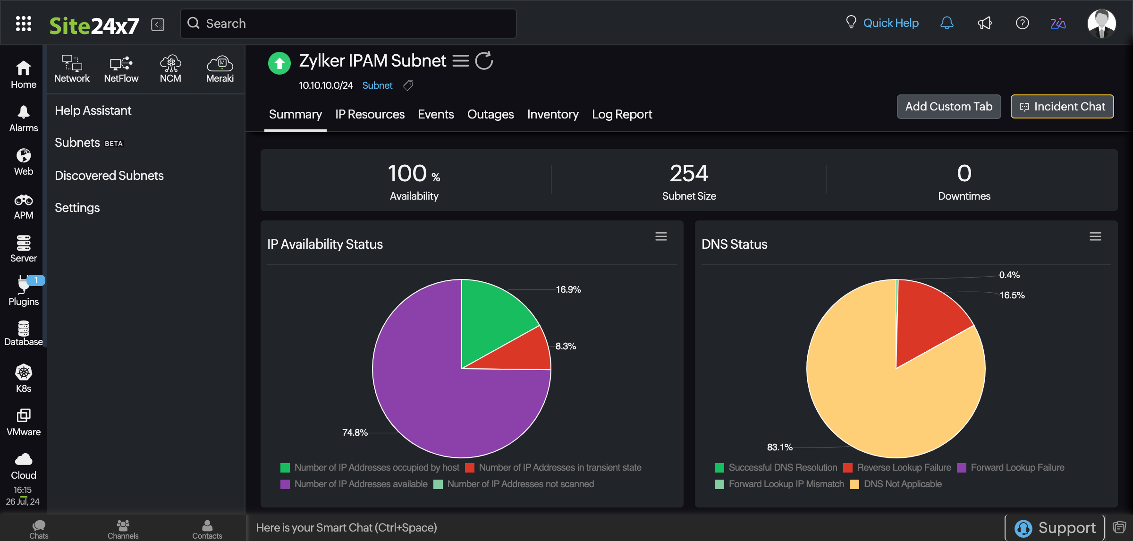Open notifications bell

point(947,23)
